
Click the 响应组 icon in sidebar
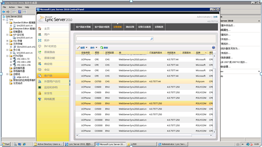pyautogui.click(x=40, y=64)
